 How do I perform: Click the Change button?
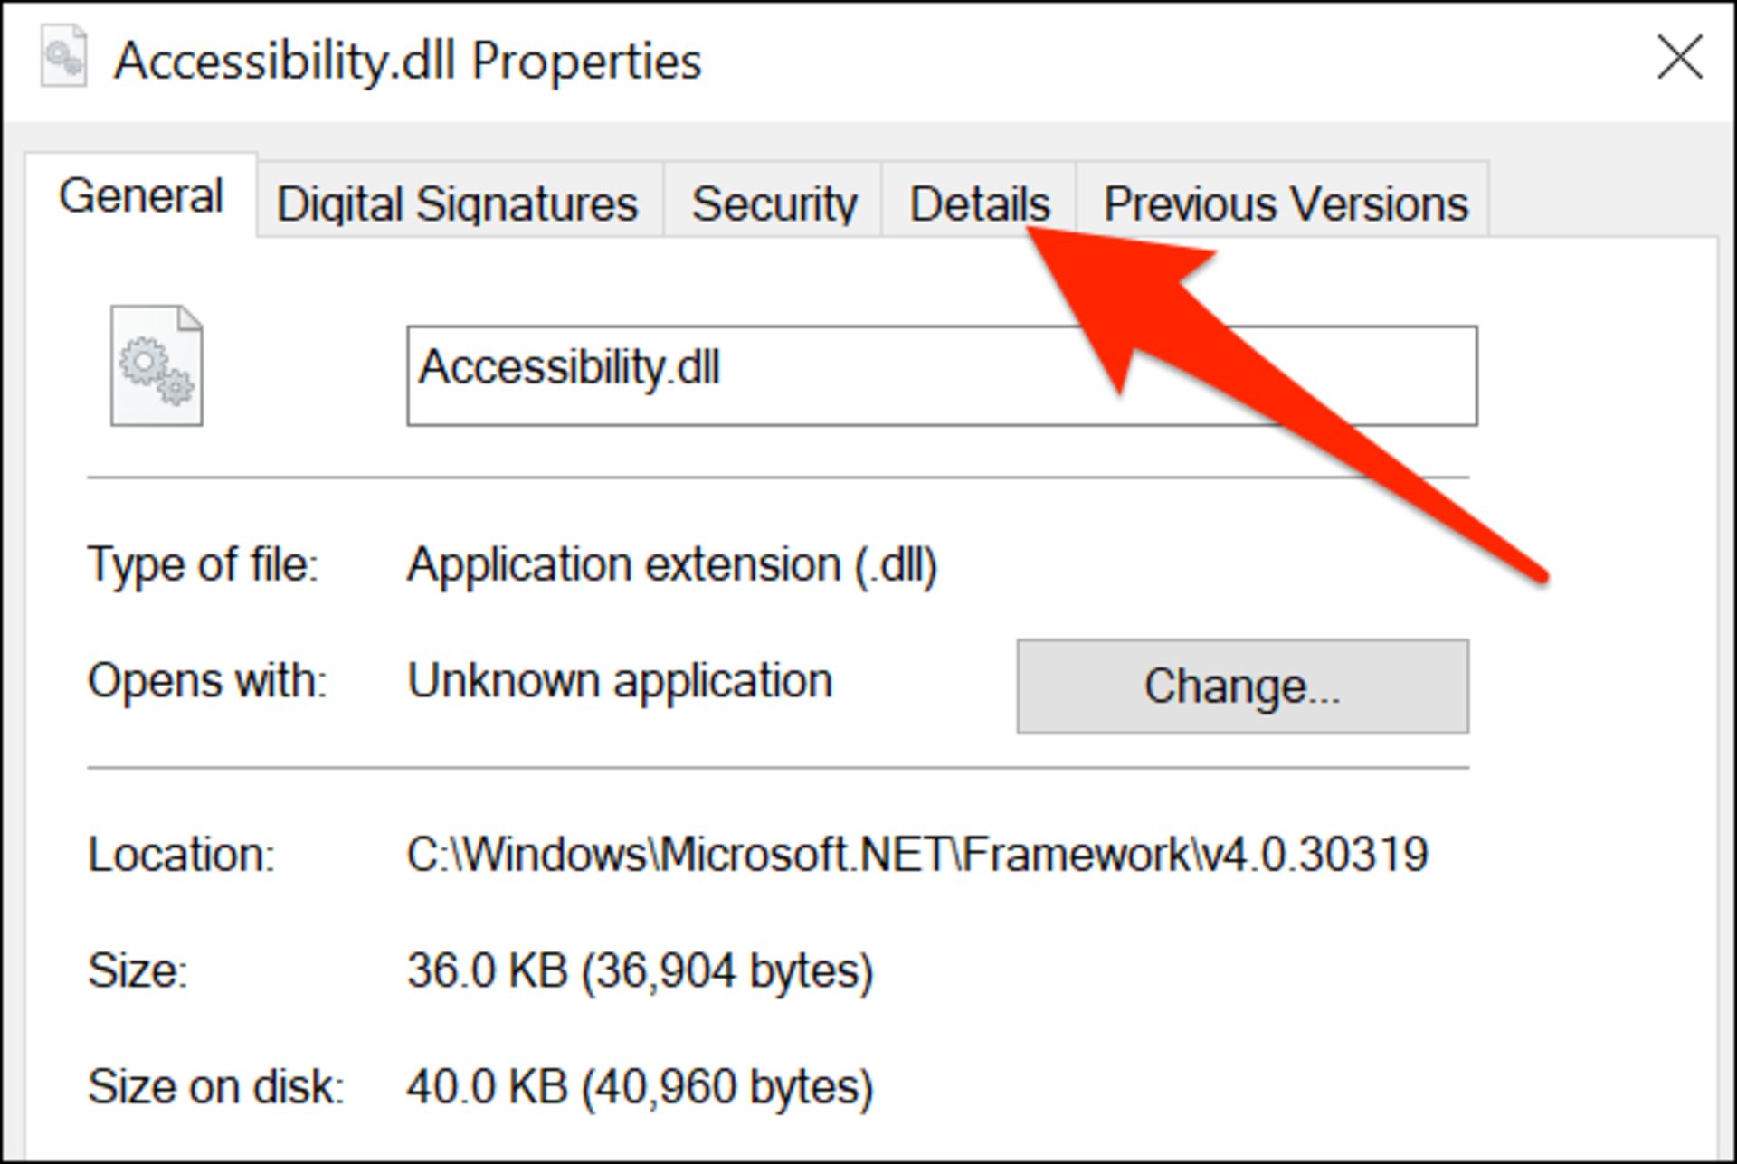(x=1243, y=686)
